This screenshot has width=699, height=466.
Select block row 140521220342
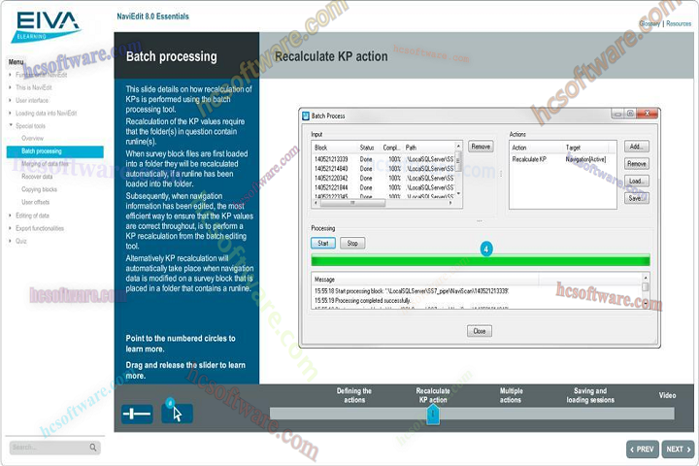pyautogui.click(x=383, y=178)
